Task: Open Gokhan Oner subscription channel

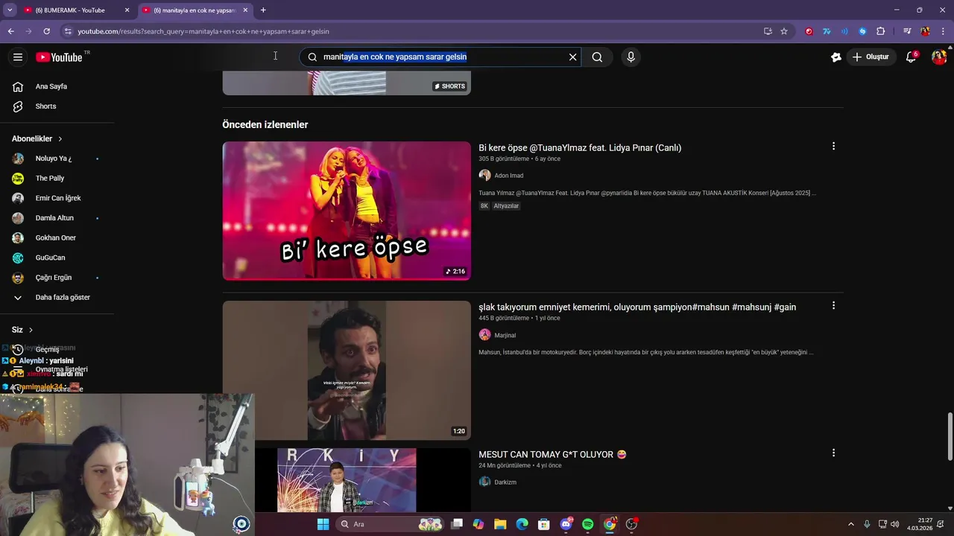Action: tap(57, 237)
